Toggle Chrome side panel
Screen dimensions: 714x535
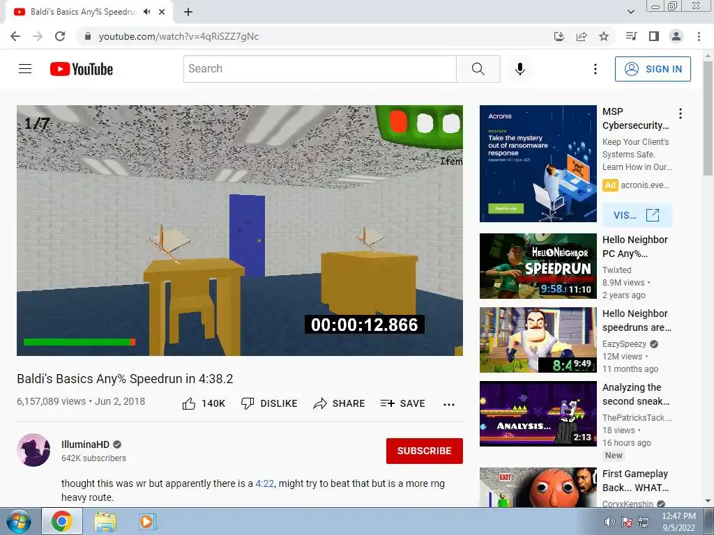654,36
